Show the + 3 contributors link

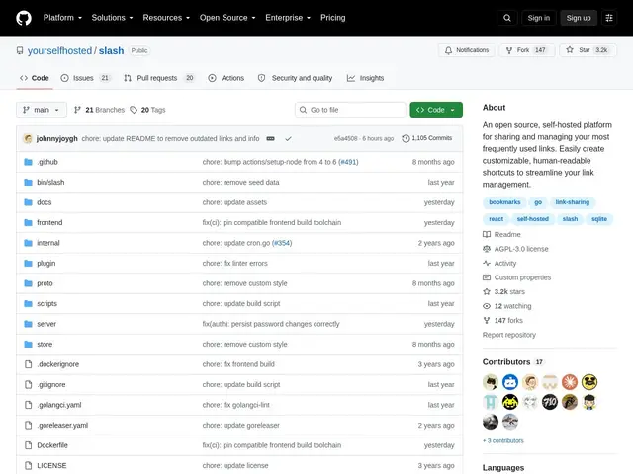click(503, 441)
